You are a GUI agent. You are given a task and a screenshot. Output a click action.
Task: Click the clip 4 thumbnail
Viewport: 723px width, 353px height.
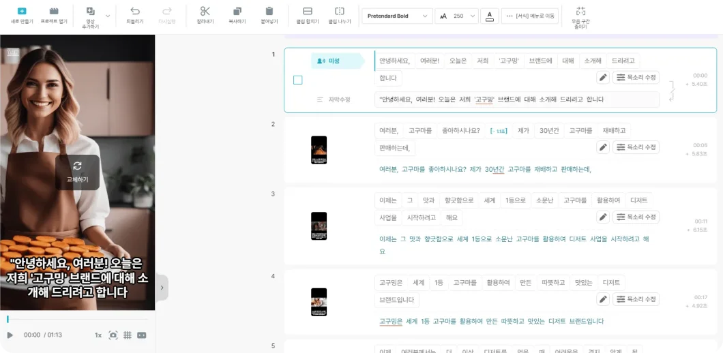[x=319, y=302]
